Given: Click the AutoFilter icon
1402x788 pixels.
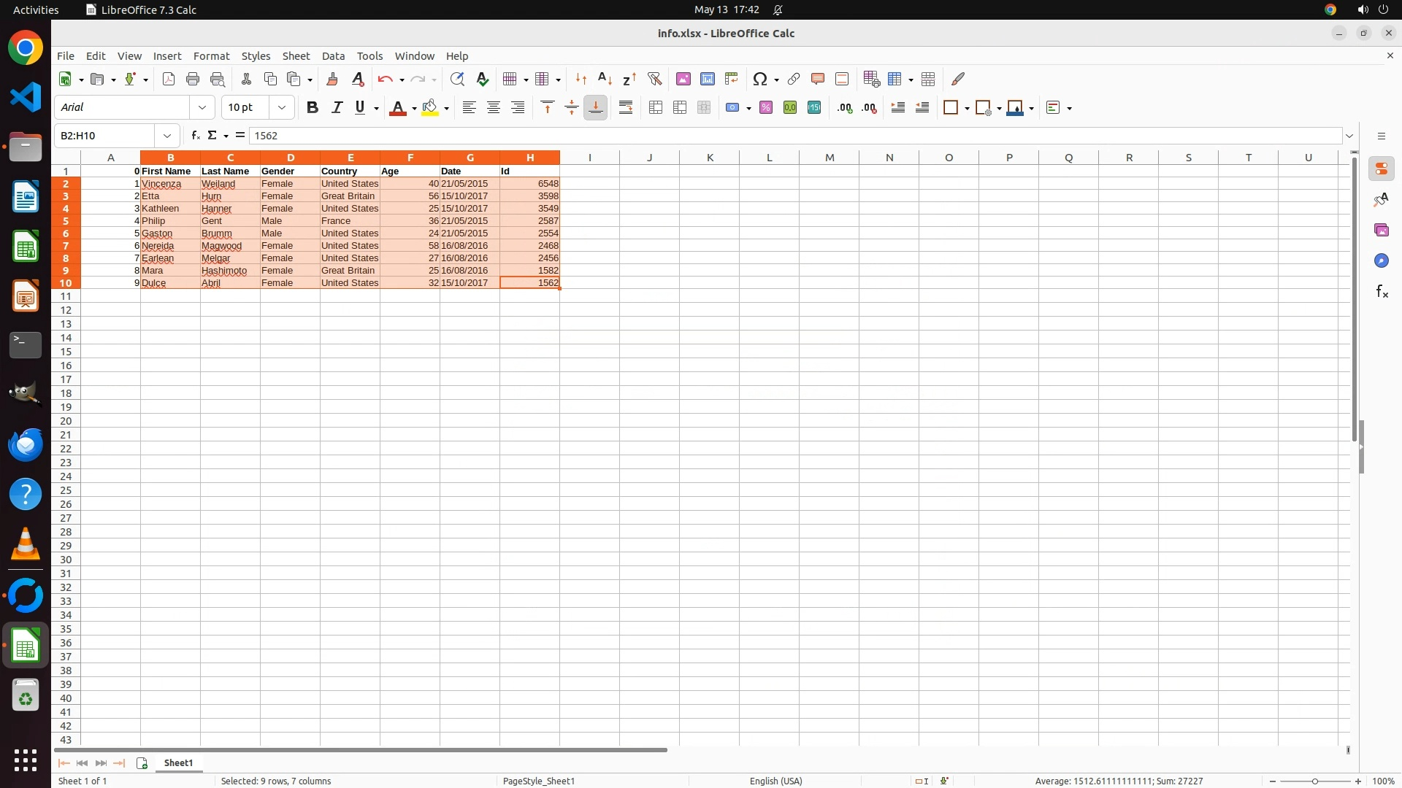Looking at the screenshot, I should [654, 79].
